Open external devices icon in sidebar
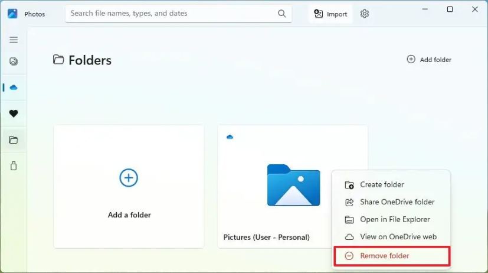The height and width of the screenshot is (273, 488). pos(14,166)
